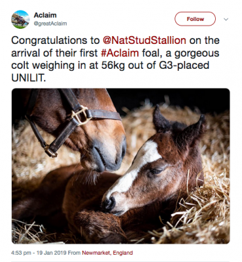Open the mare and foal photo

(120, 166)
